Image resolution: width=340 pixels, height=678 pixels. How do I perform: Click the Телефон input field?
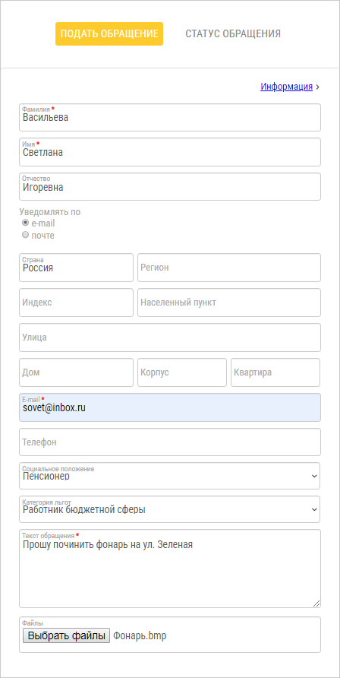(x=170, y=442)
